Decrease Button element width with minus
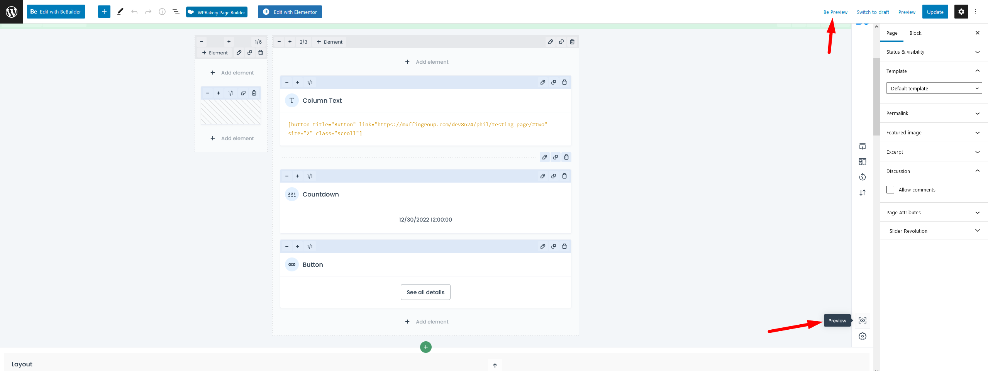Image resolution: width=988 pixels, height=371 pixels. [287, 246]
